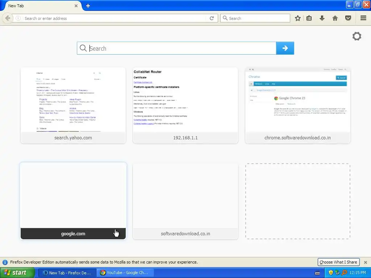Click the magnifier icon in toolbar search box
Viewport: 371px width, 278px height.
click(225, 18)
